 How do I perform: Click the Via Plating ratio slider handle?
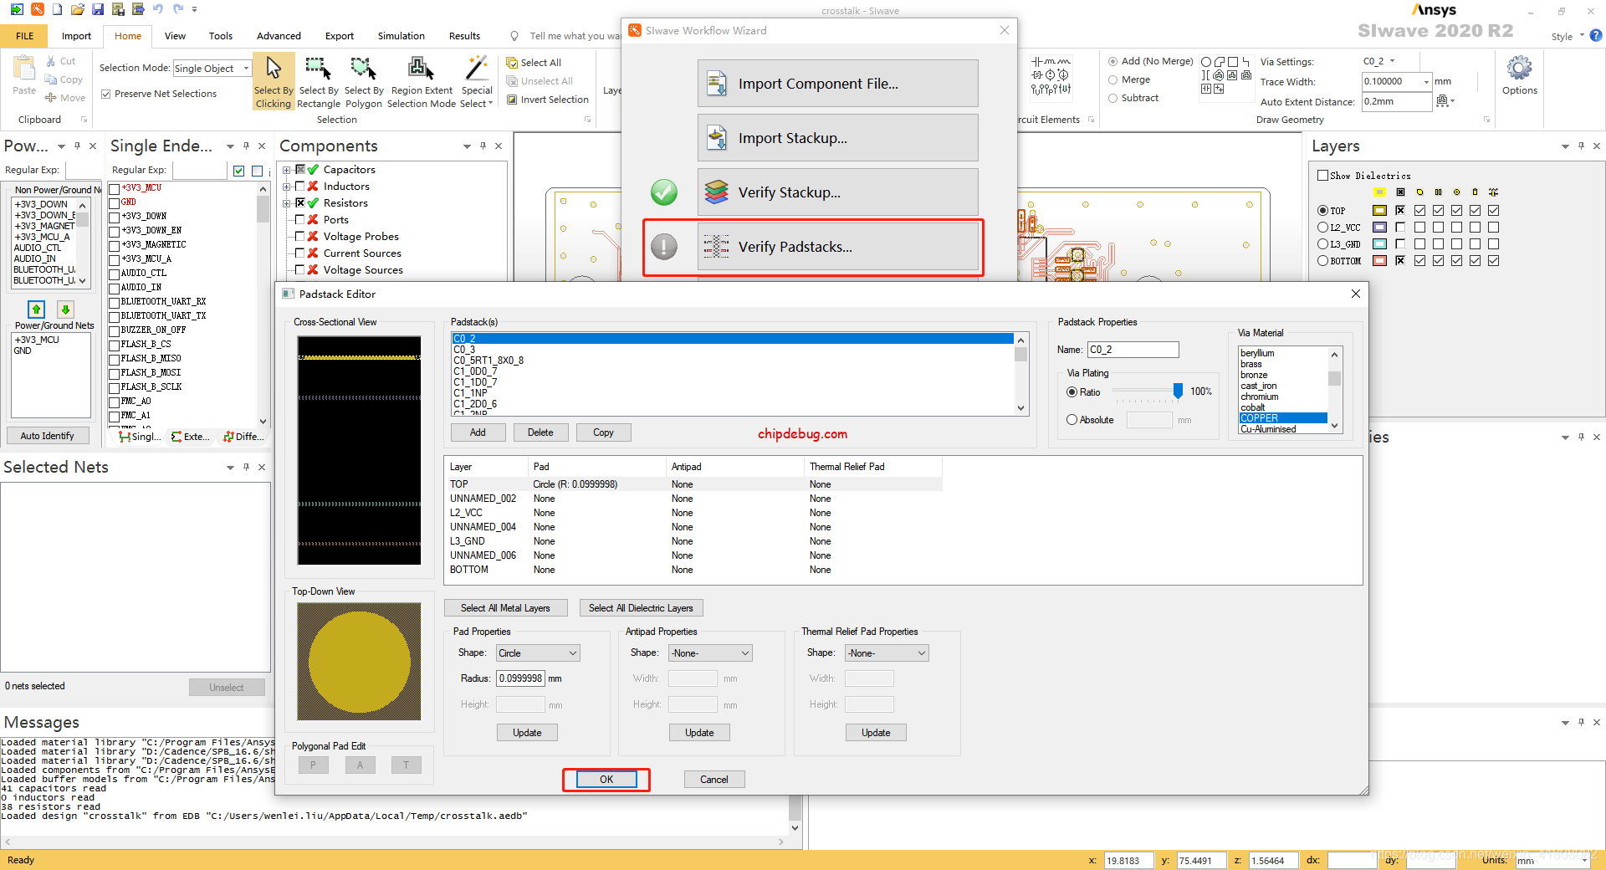click(x=1178, y=391)
